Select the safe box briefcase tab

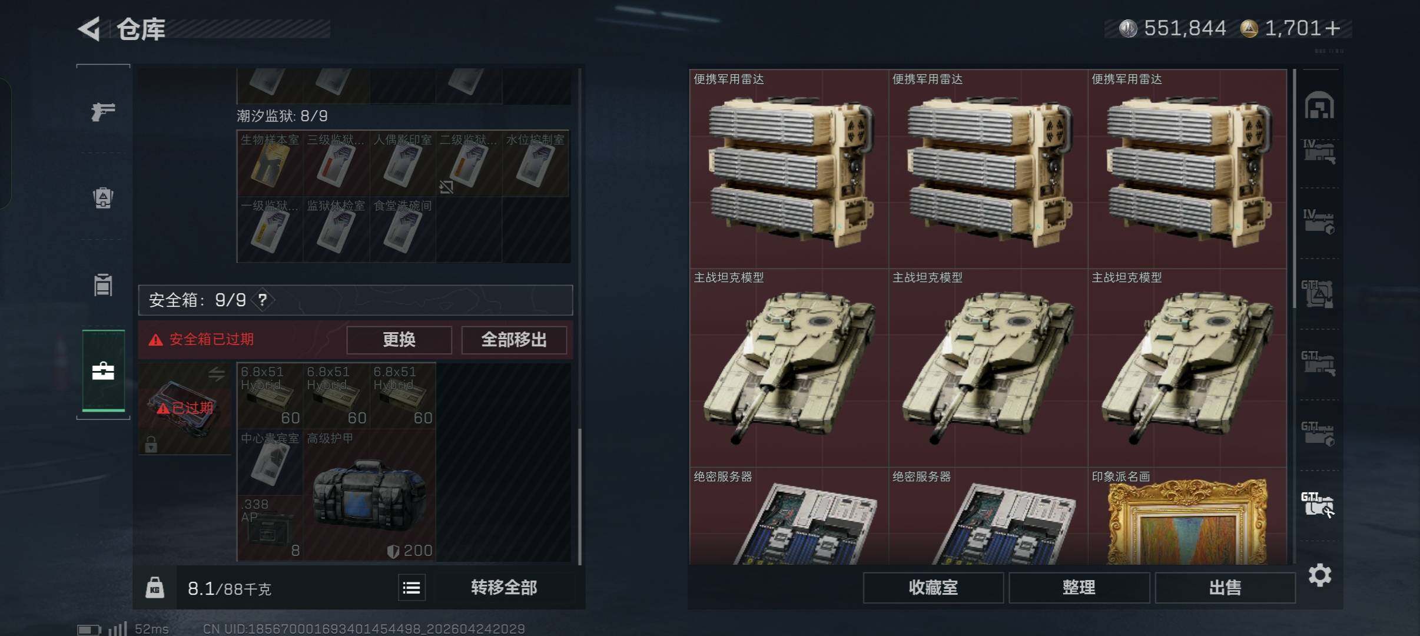(103, 370)
